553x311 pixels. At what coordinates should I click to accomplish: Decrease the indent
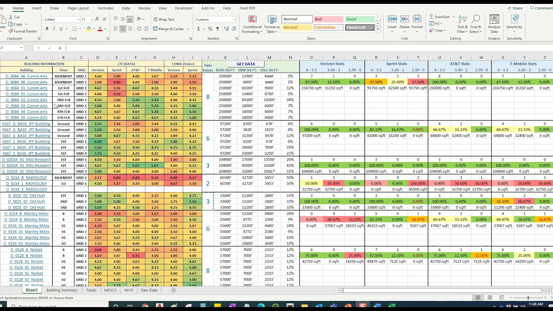click(x=139, y=29)
